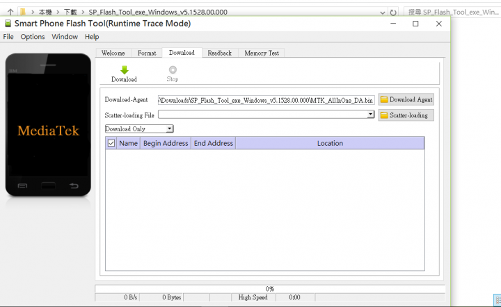The width and height of the screenshot is (501, 307).
Task: Open the Readback tab
Action: [219, 53]
